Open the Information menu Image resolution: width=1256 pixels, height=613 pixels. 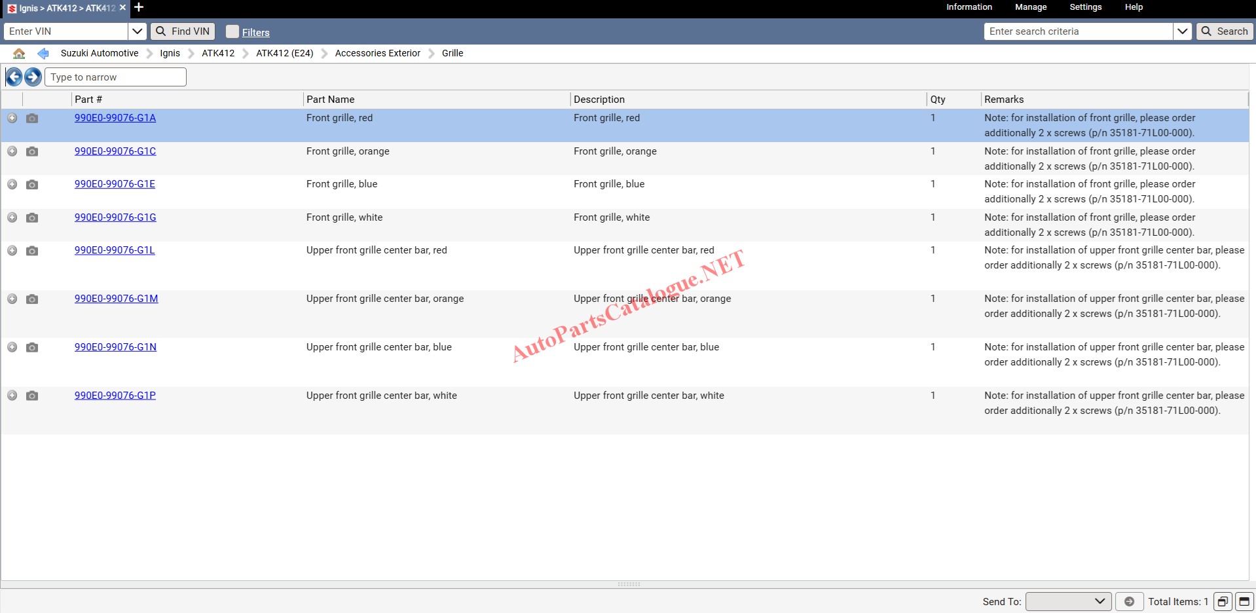(969, 7)
